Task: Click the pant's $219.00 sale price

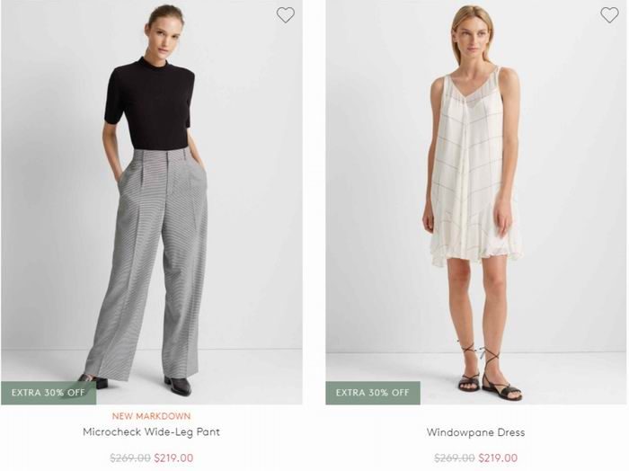Action: (173, 458)
